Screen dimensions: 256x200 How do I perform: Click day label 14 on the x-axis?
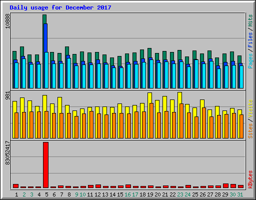pyautogui.click(x=112, y=194)
